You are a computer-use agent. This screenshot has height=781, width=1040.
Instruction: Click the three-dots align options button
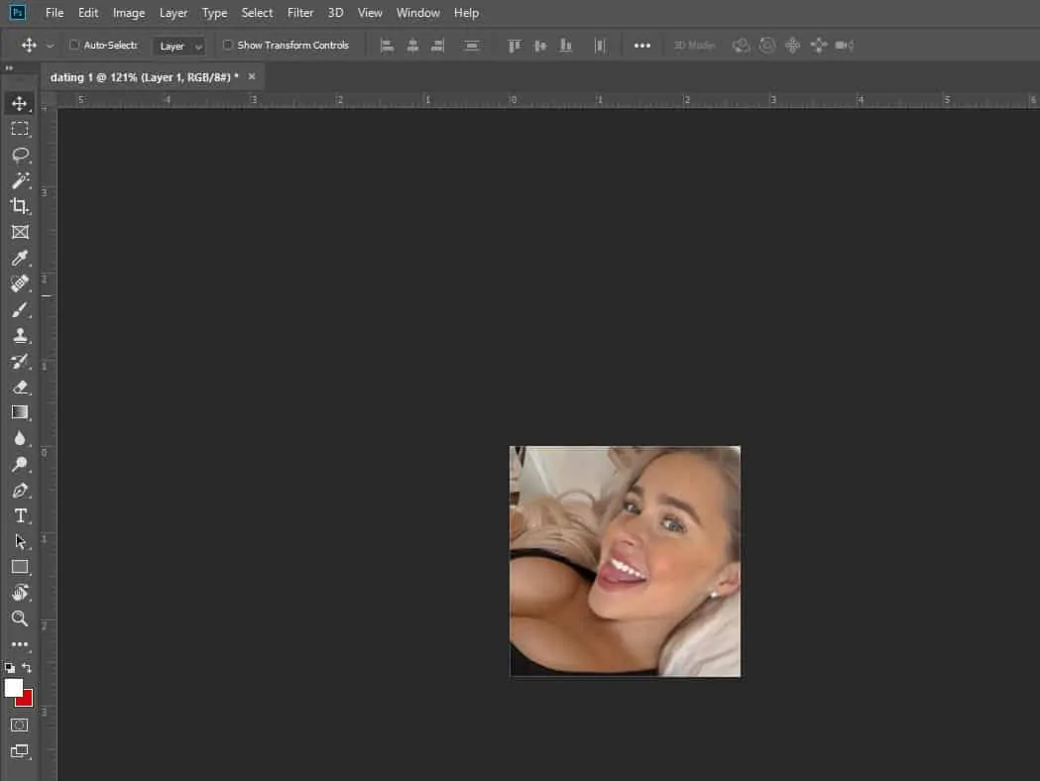(x=642, y=46)
